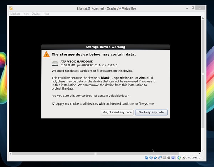
Task: Click 'Yes, discard any data' button
Action: pyautogui.click(x=117, y=112)
